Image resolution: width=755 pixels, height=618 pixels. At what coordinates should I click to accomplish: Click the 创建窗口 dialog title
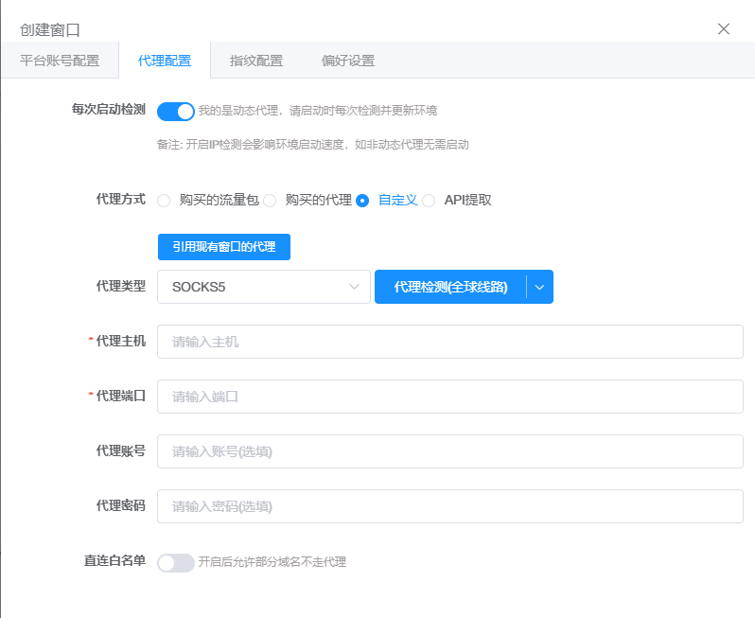tap(50, 30)
